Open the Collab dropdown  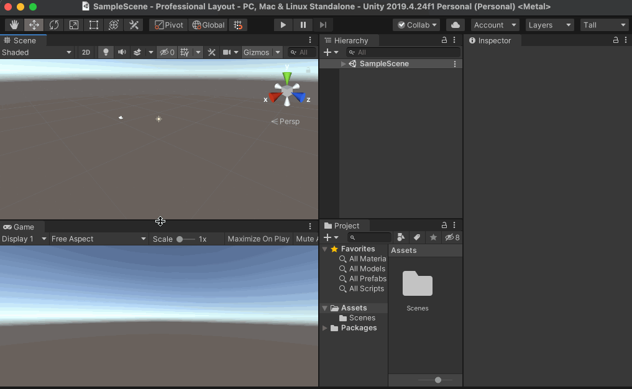pos(417,25)
